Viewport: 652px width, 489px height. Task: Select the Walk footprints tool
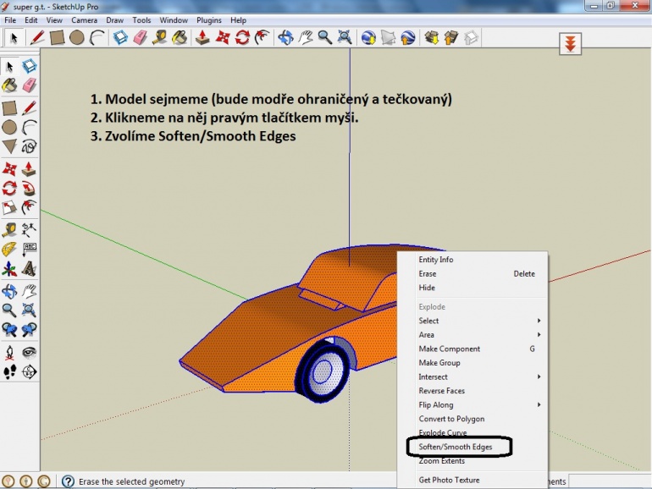(x=9, y=372)
